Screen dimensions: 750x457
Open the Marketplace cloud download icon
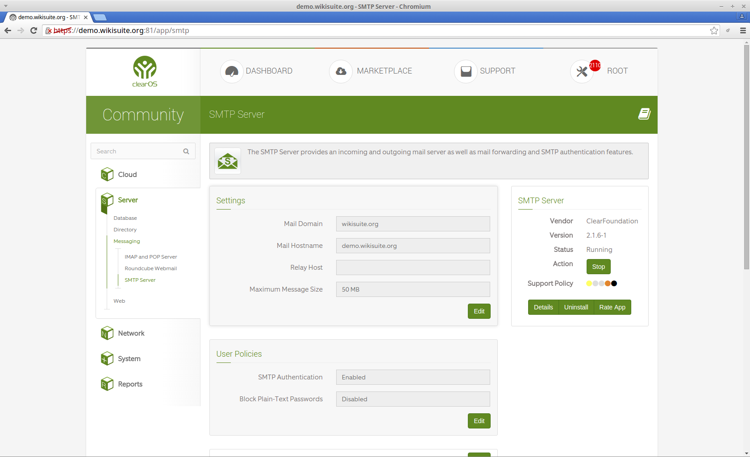coord(341,71)
